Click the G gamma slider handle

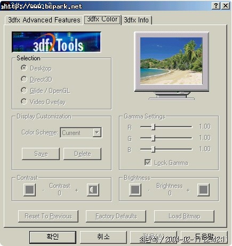pos(154,138)
